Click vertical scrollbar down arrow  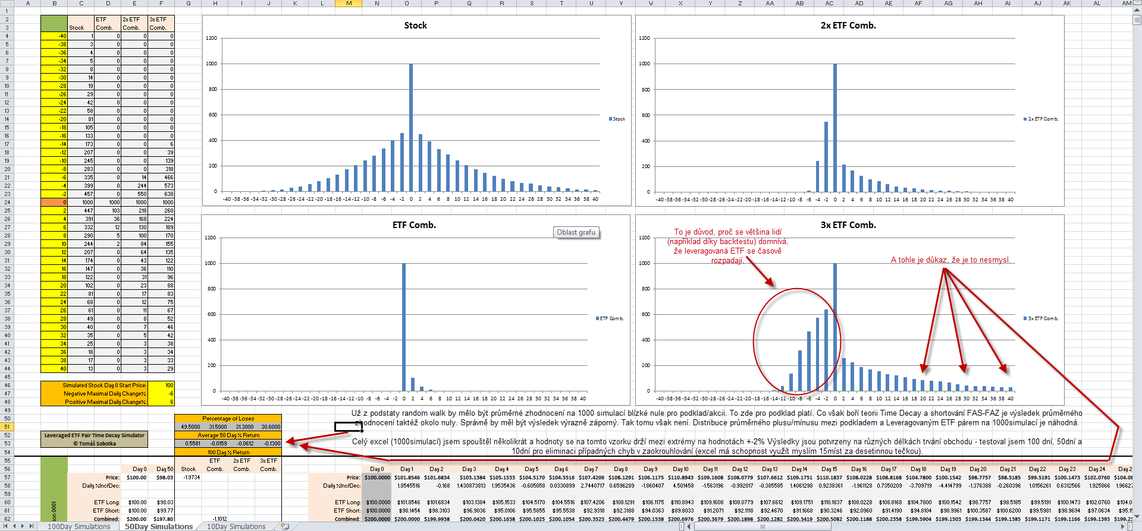point(1137,517)
